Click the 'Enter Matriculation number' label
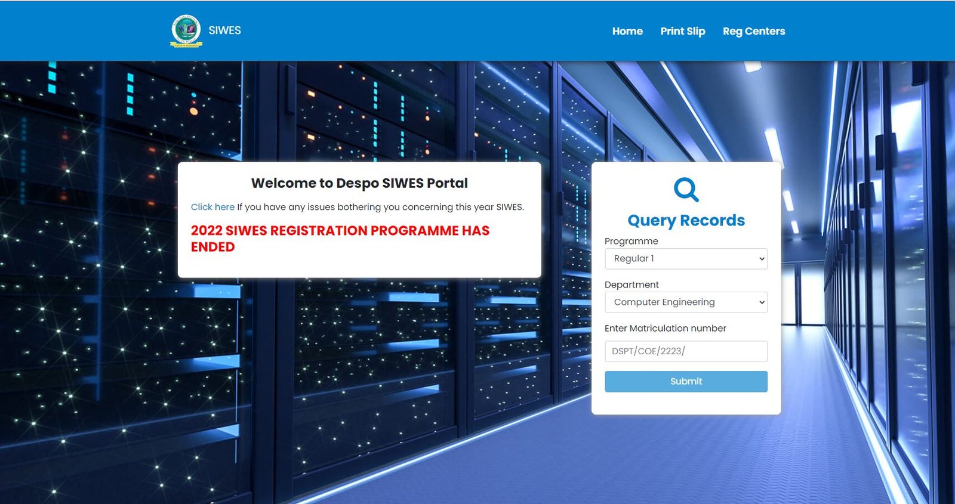This screenshot has width=955, height=504. 665,328
